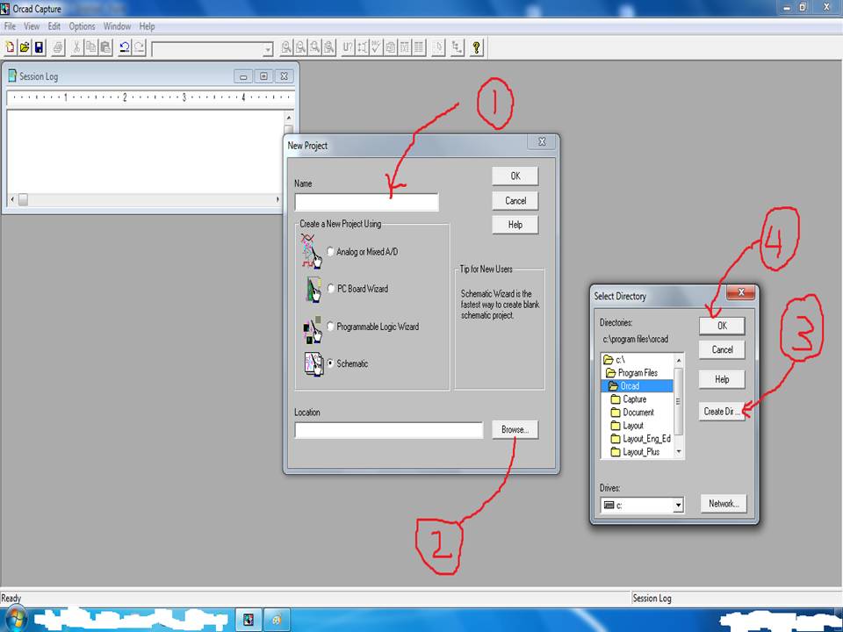
Task: Click the Directories list scroll down arrow
Action: coord(679,452)
